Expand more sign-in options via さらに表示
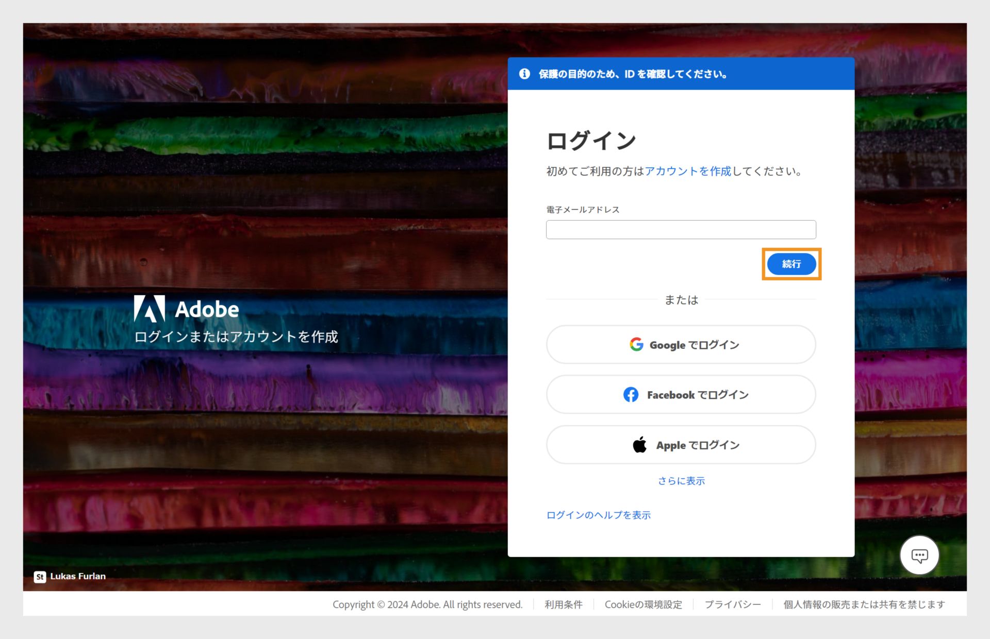990x639 pixels. click(x=681, y=480)
